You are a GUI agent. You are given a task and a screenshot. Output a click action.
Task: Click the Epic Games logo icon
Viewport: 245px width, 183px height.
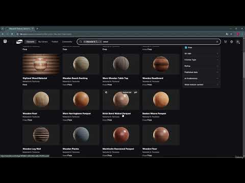(x=5, y=42)
